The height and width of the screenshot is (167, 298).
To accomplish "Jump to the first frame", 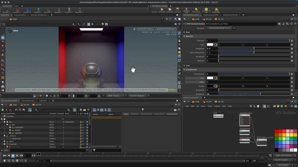I will coord(5,156).
